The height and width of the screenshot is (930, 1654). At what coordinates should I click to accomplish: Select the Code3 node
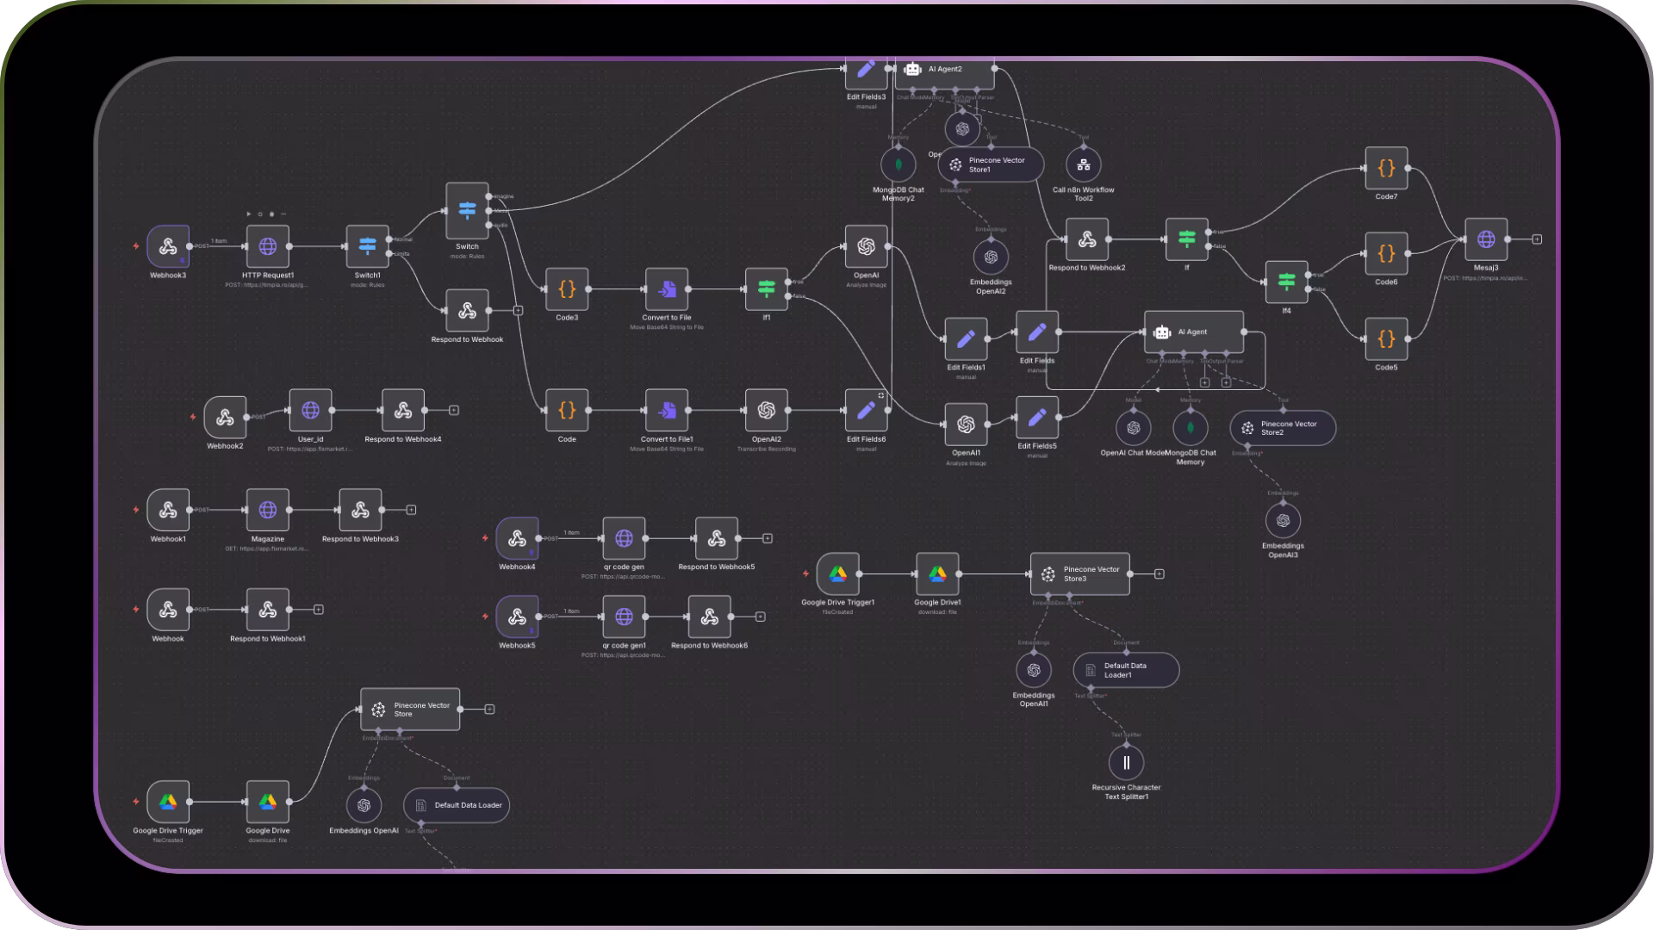(x=567, y=289)
